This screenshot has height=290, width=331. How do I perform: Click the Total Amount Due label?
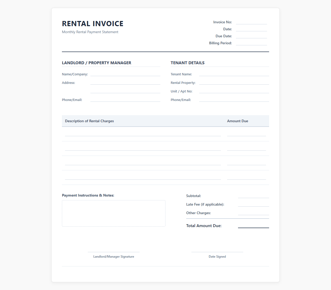point(204,226)
